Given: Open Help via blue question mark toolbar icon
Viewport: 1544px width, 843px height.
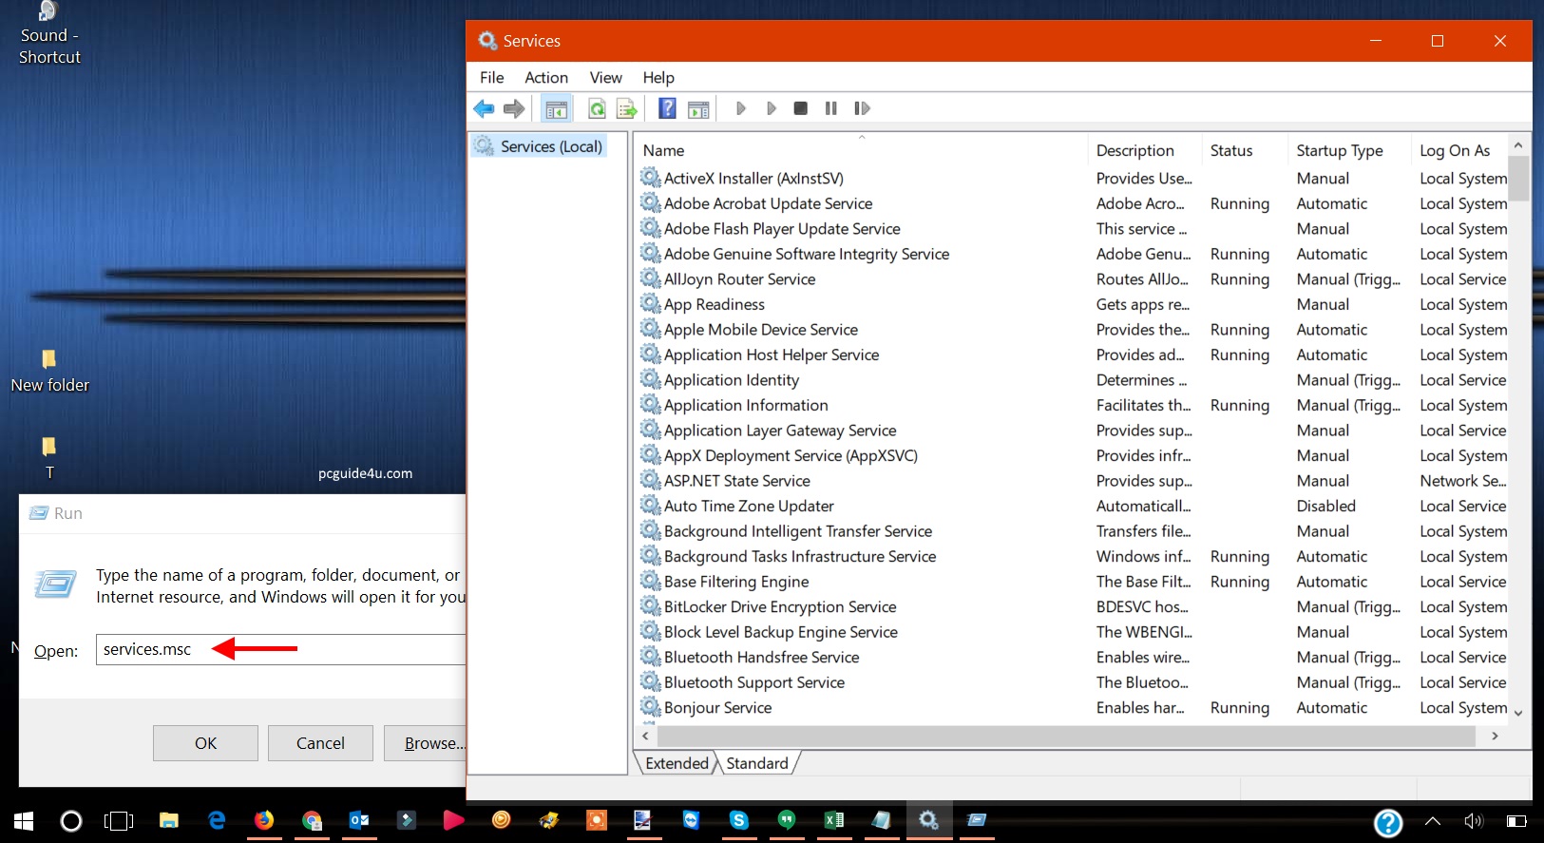Looking at the screenshot, I should (x=668, y=108).
